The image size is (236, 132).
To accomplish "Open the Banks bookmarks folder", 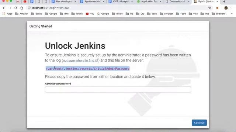I will tap(37, 14).
